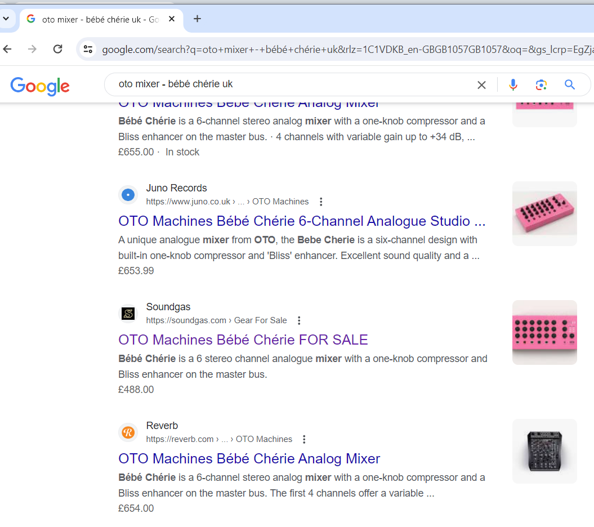Screen dimensions: 594x527
Task: Click the Google logo
Action: tap(40, 86)
